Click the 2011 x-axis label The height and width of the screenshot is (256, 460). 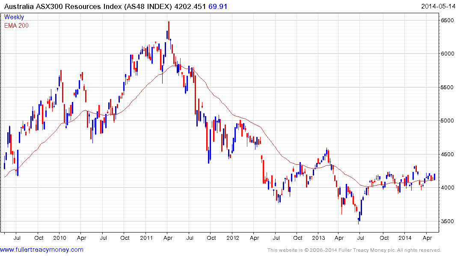click(146, 238)
